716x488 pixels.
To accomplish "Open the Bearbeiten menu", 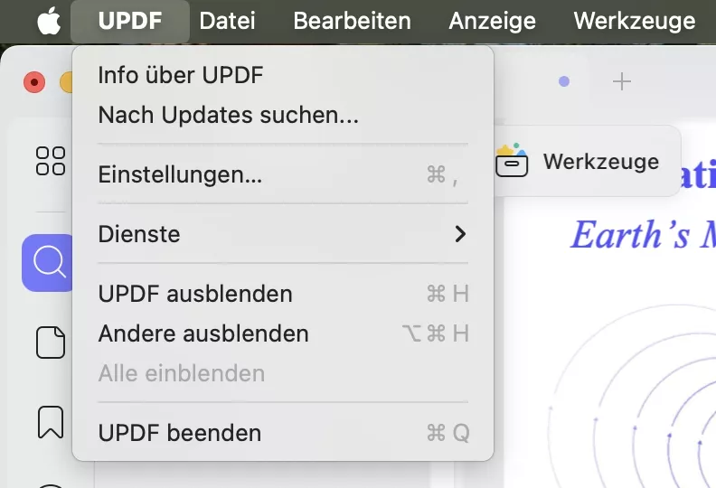I will [x=352, y=21].
